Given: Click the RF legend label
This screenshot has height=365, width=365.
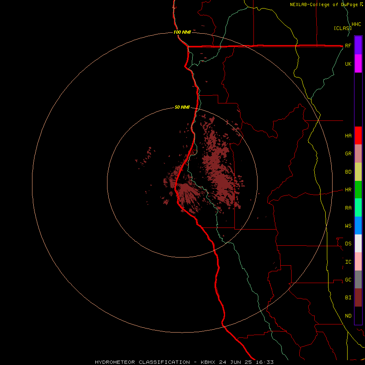Looking at the screenshot, I should coord(348,46).
